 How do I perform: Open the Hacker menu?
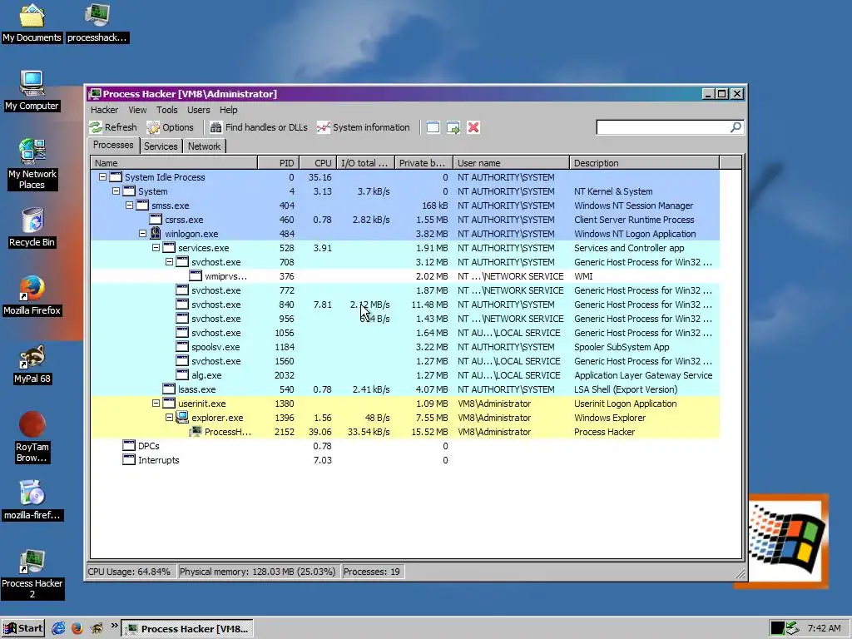104,110
